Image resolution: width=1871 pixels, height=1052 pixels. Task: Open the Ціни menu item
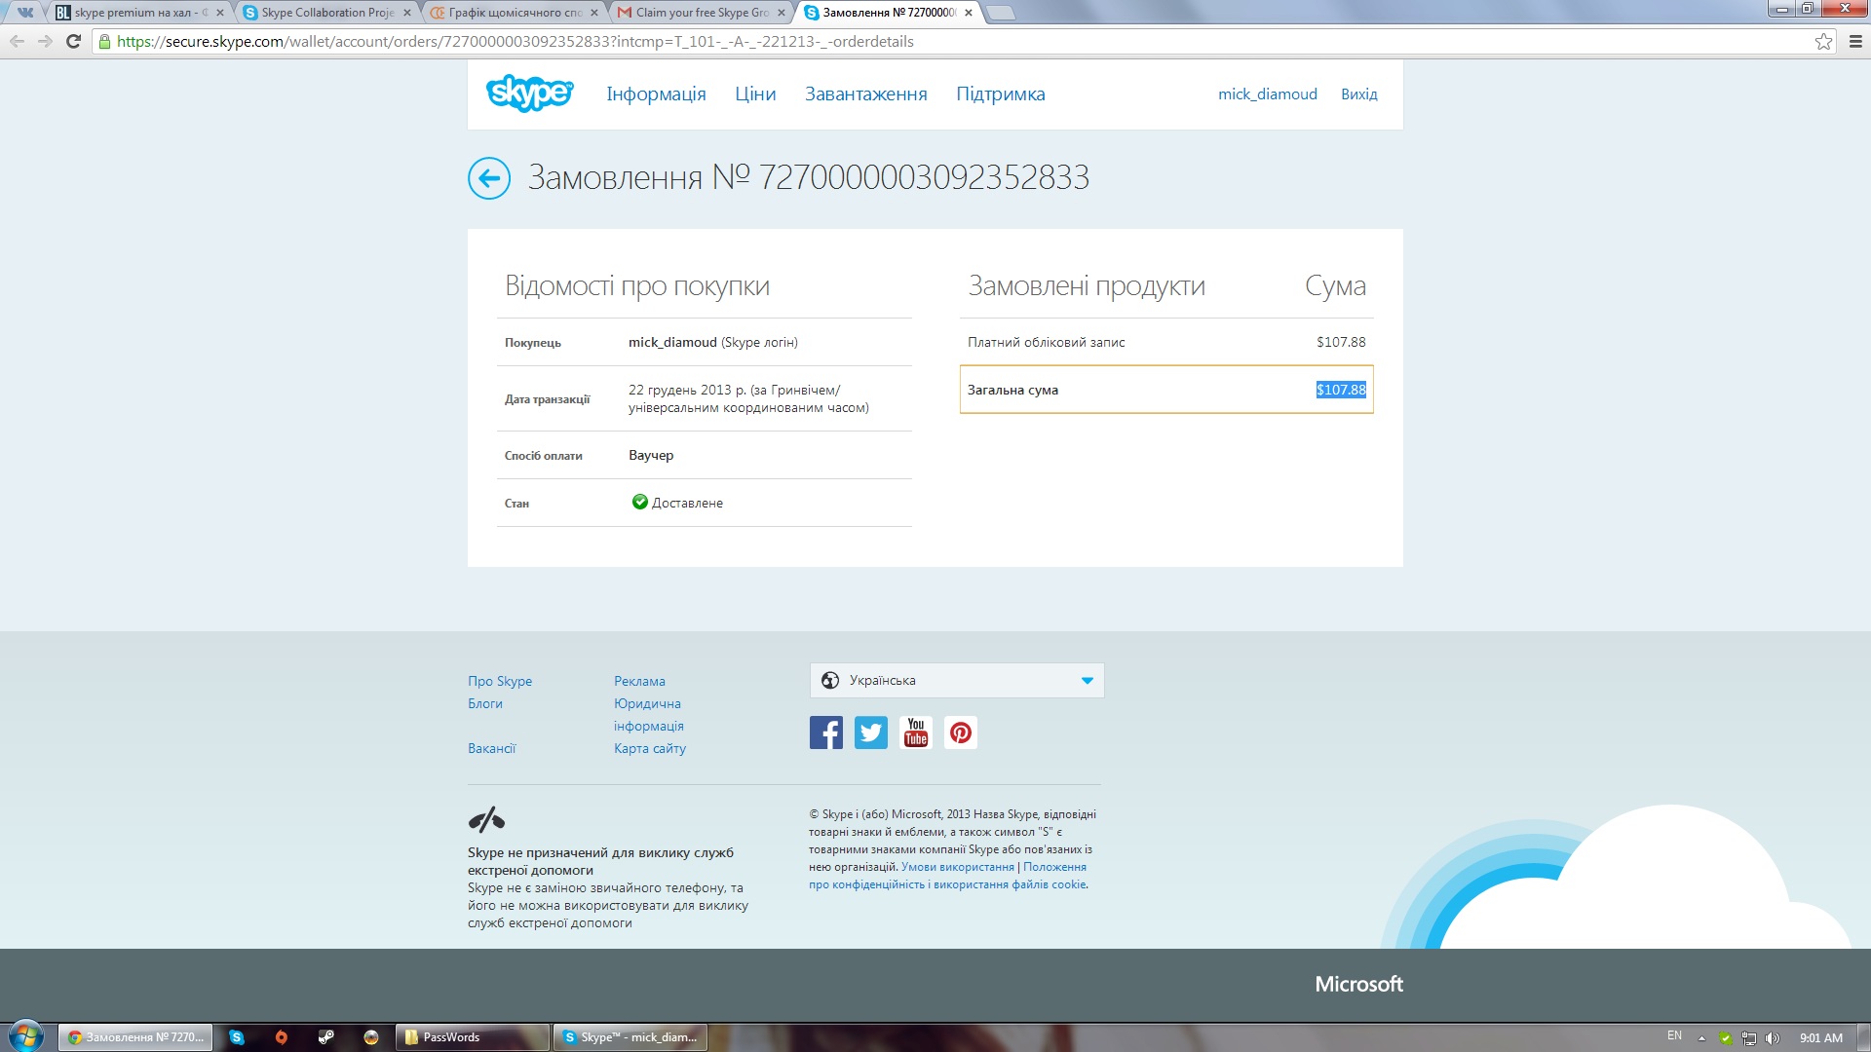pos(755,94)
